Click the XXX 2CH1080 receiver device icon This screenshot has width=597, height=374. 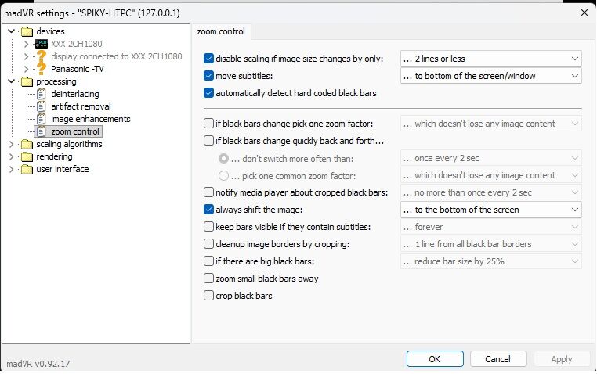[42, 44]
